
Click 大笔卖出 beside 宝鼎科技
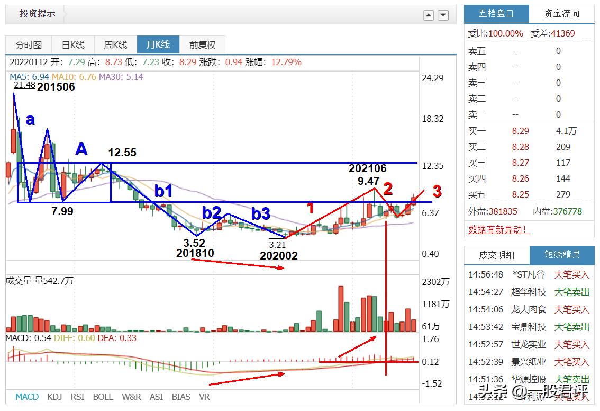click(x=571, y=327)
